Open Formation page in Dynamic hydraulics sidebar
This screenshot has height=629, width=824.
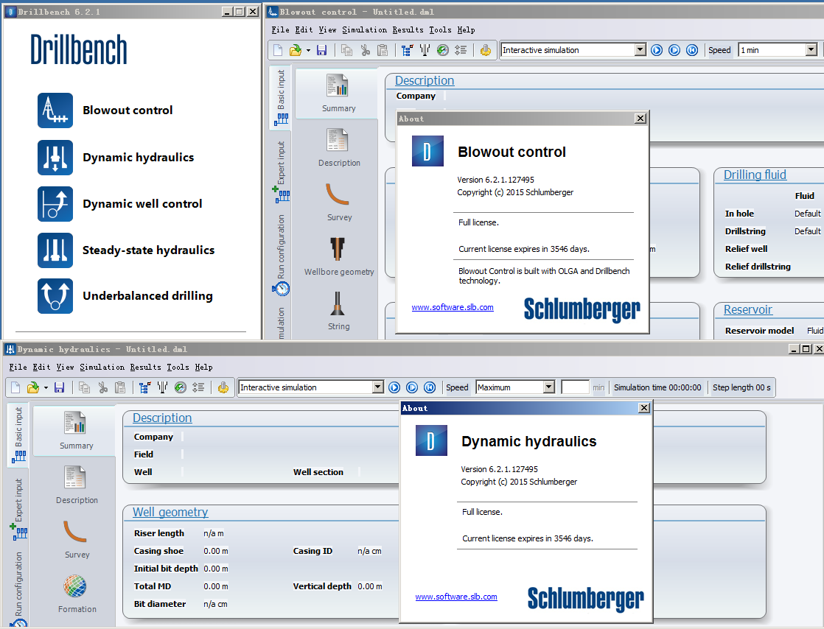coord(77,594)
